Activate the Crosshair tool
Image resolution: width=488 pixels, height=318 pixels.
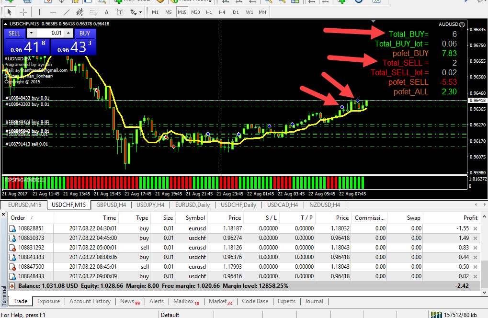[23, 12]
